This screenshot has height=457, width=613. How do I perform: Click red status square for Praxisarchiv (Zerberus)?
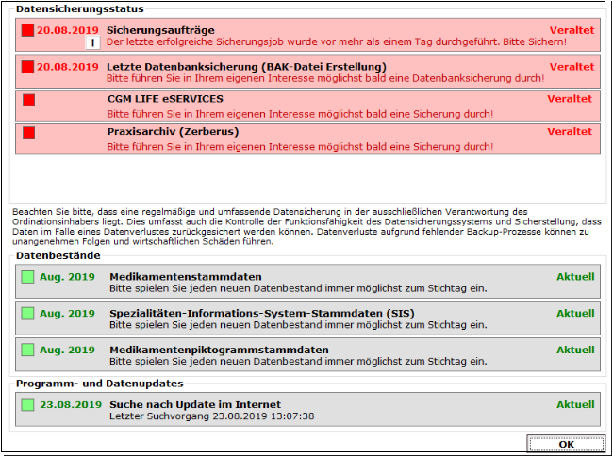click(x=29, y=133)
